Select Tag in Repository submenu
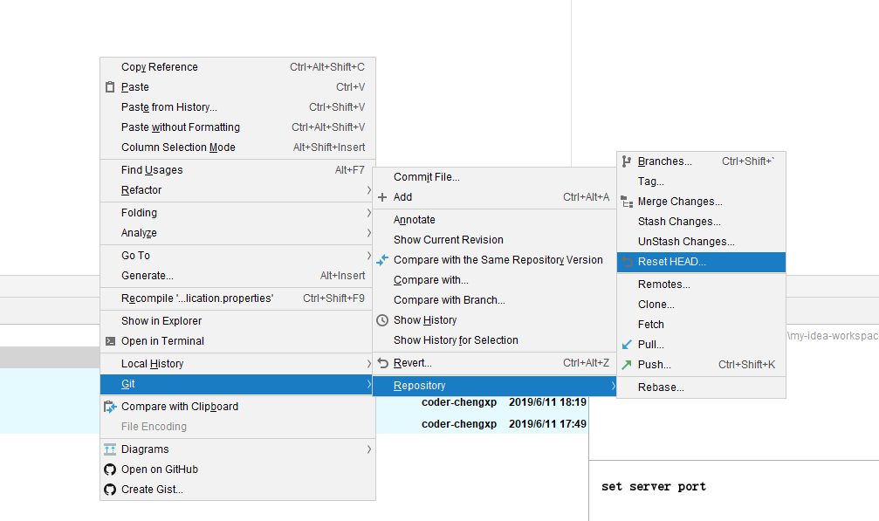879x521 pixels. click(701, 182)
